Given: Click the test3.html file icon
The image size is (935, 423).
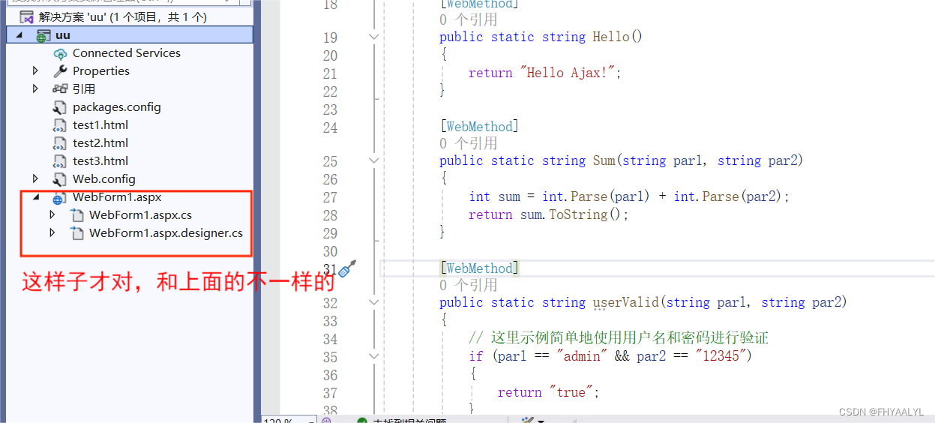Looking at the screenshot, I should (x=60, y=161).
